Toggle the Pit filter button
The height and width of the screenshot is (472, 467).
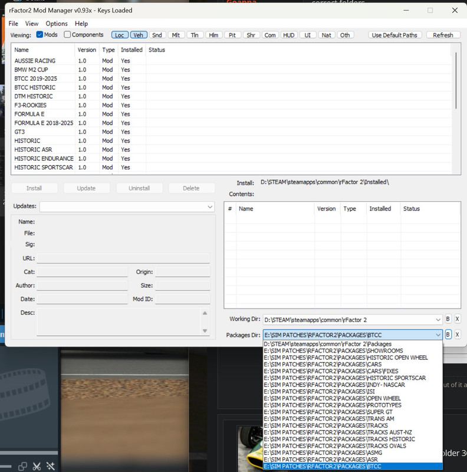(232, 35)
